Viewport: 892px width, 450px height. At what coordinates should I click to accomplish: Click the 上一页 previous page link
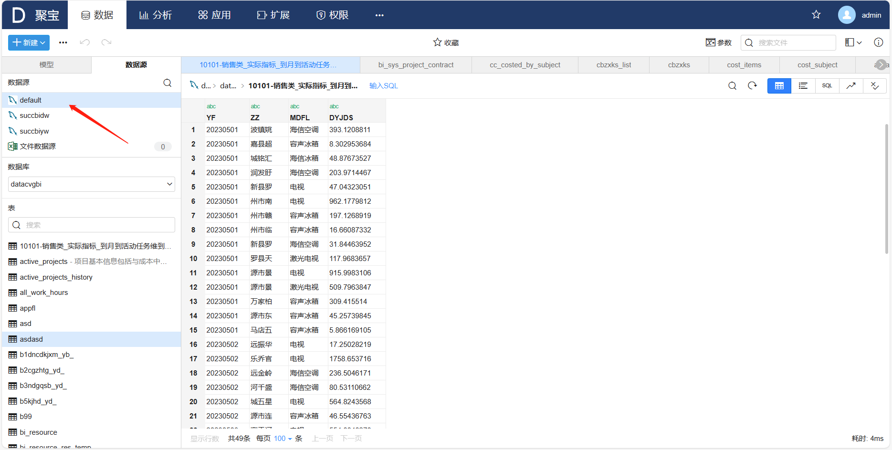(x=323, y=439)
